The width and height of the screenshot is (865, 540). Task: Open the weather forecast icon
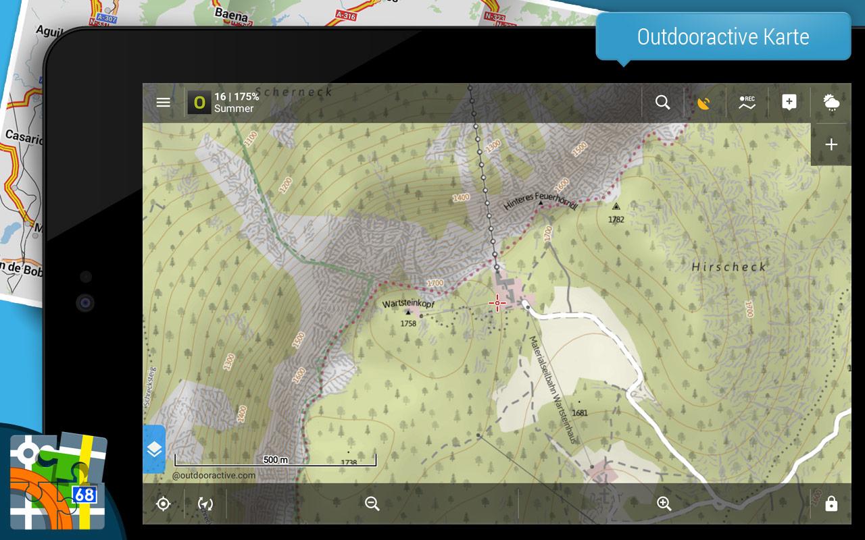pyautogui.click(x=830, y=103)
